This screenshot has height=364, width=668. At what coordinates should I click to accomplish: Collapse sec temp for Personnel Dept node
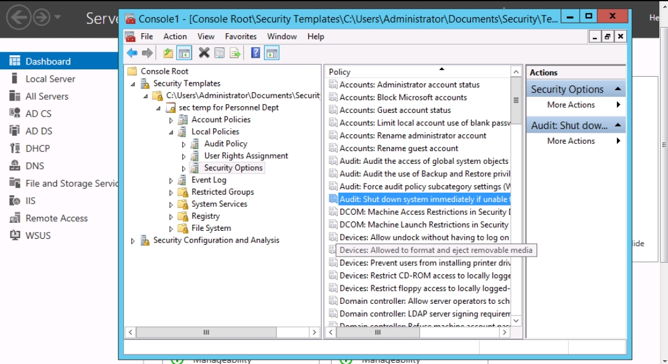point(158,108)
